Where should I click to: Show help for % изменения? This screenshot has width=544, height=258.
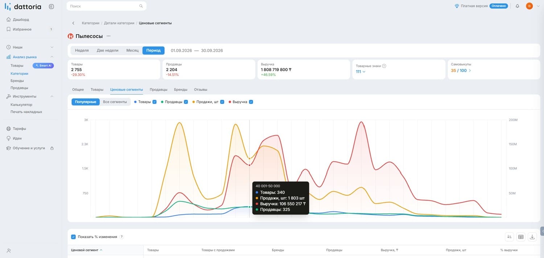(122, 237)
